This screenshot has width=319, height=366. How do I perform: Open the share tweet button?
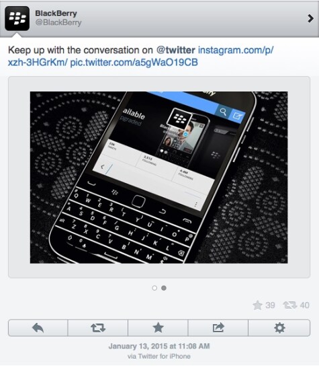(x=218, y=328)
